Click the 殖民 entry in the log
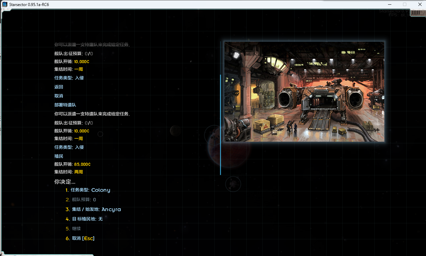The height and width of the screenshot is (256, 426). coord(59,156)
